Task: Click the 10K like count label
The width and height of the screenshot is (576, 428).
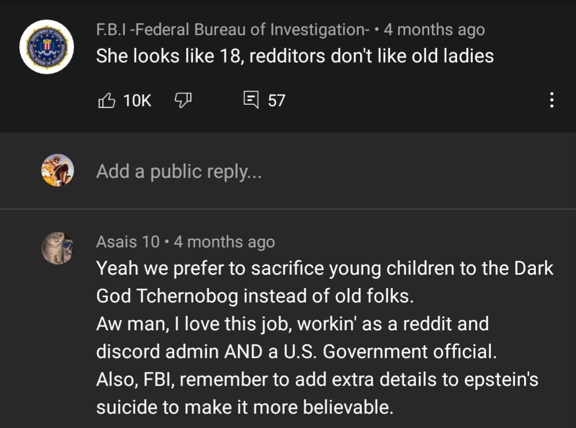Action: (137, 100)
